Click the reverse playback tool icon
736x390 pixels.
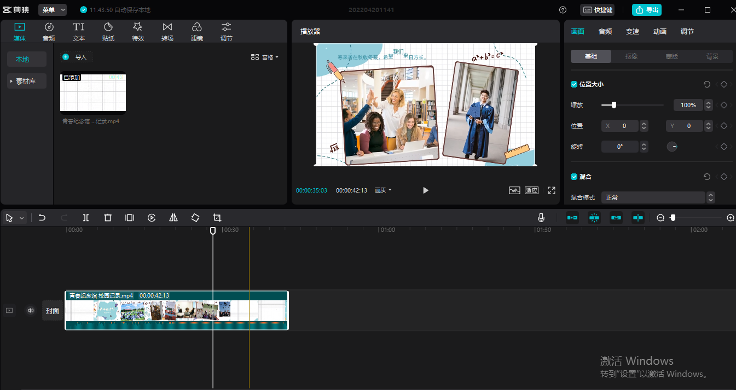tap(152, 218)
